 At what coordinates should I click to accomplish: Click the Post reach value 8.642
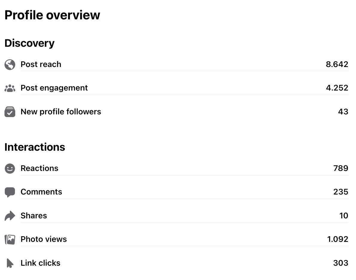337,64
